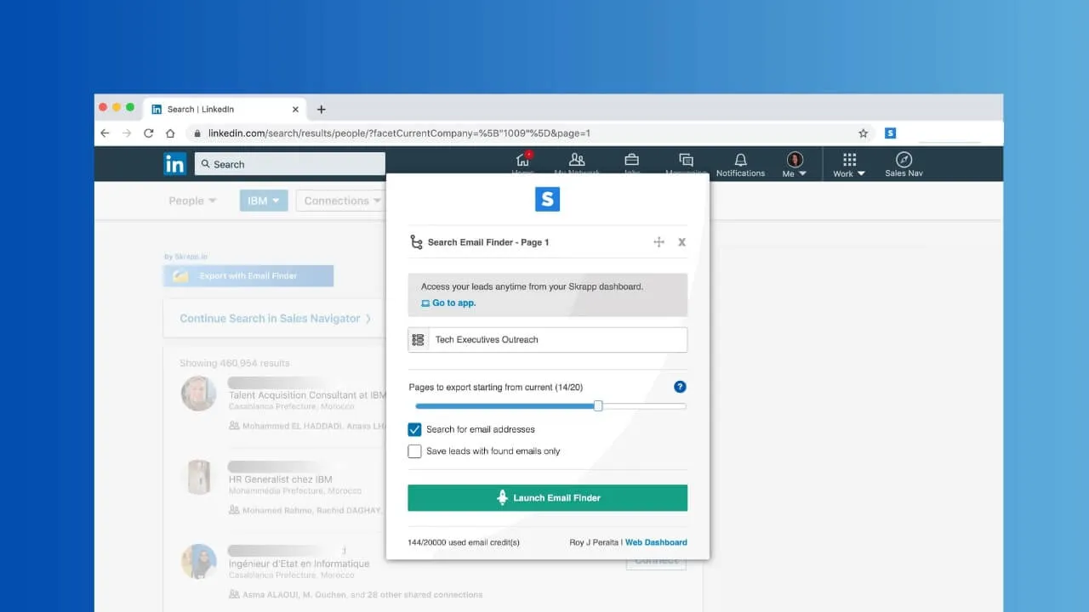Open the Connections filter dropdown
1089x612 pixels.
click(341, 201)
